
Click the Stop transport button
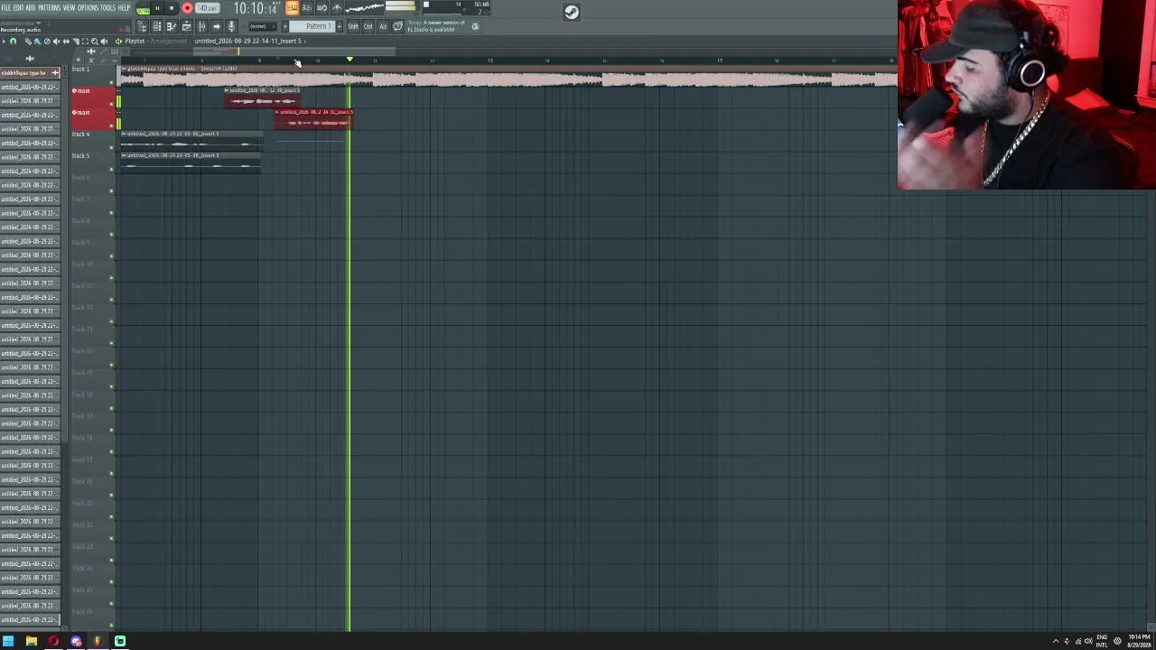click(171, 8)
